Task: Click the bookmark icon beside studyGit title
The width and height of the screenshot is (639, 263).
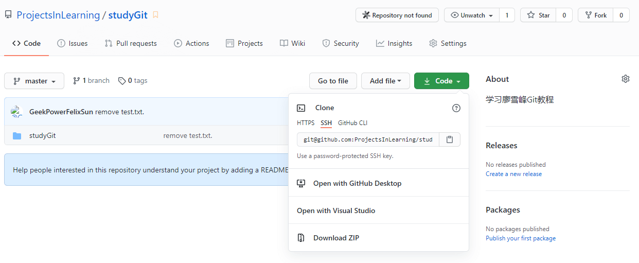Action: point(155,15)
